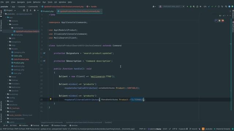234x131 pixels.
Task: Open the Terminal tool window
Action: pos(35,126)
